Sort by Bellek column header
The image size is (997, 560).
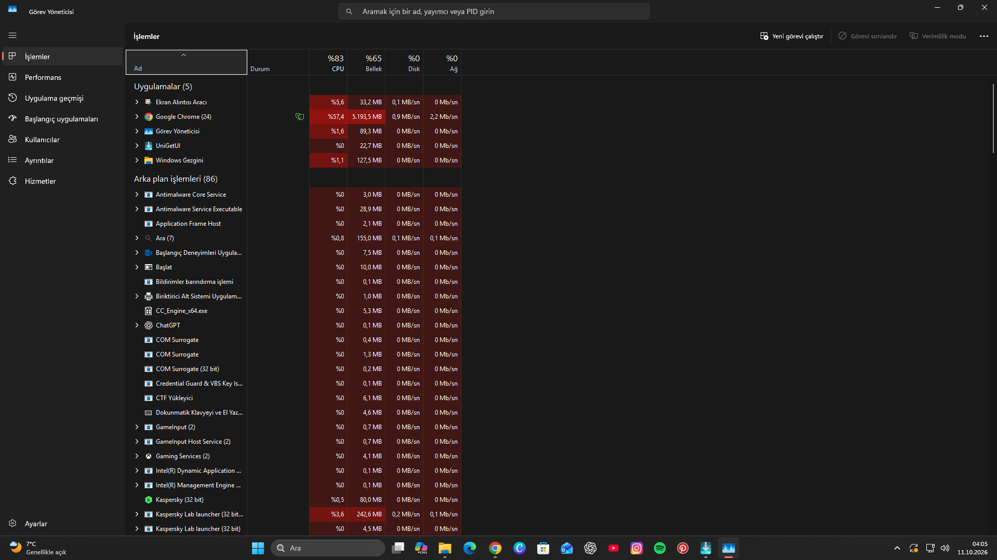pyautogui.click(x=366, y=62)
